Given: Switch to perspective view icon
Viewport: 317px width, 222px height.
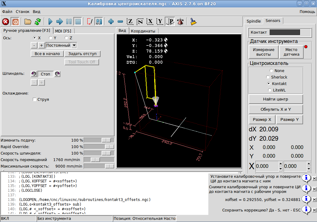Looking at the screenshot, I should pyautogui.click(x=170, y=22).
